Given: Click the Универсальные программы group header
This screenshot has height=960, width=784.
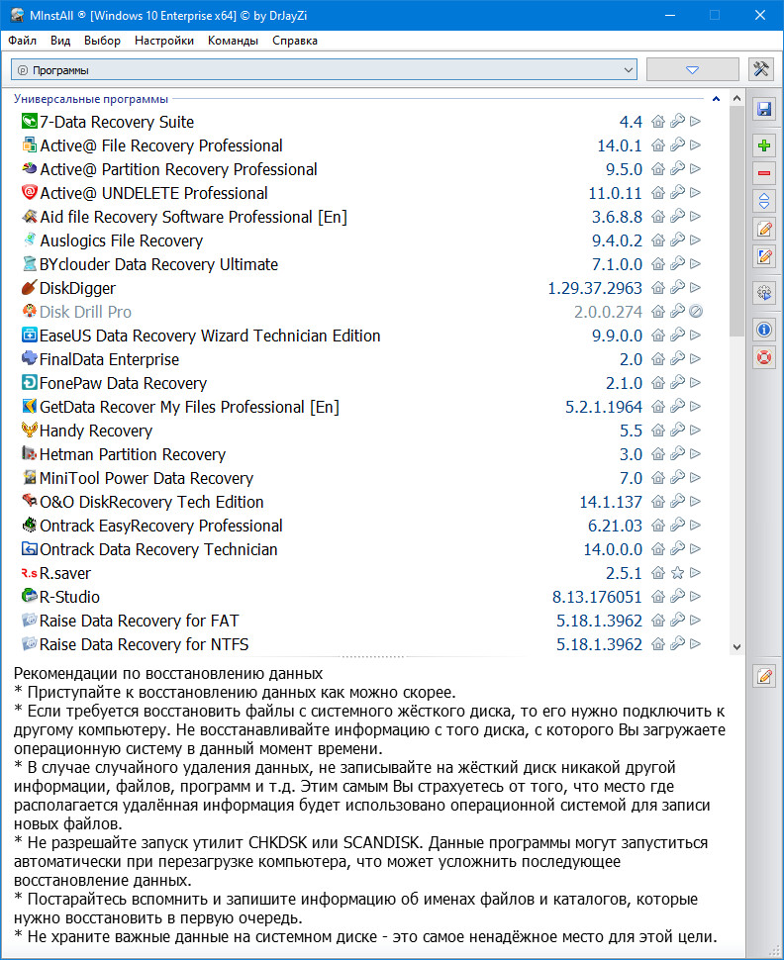Looking at the screenshot, I should tap(91, 99).
